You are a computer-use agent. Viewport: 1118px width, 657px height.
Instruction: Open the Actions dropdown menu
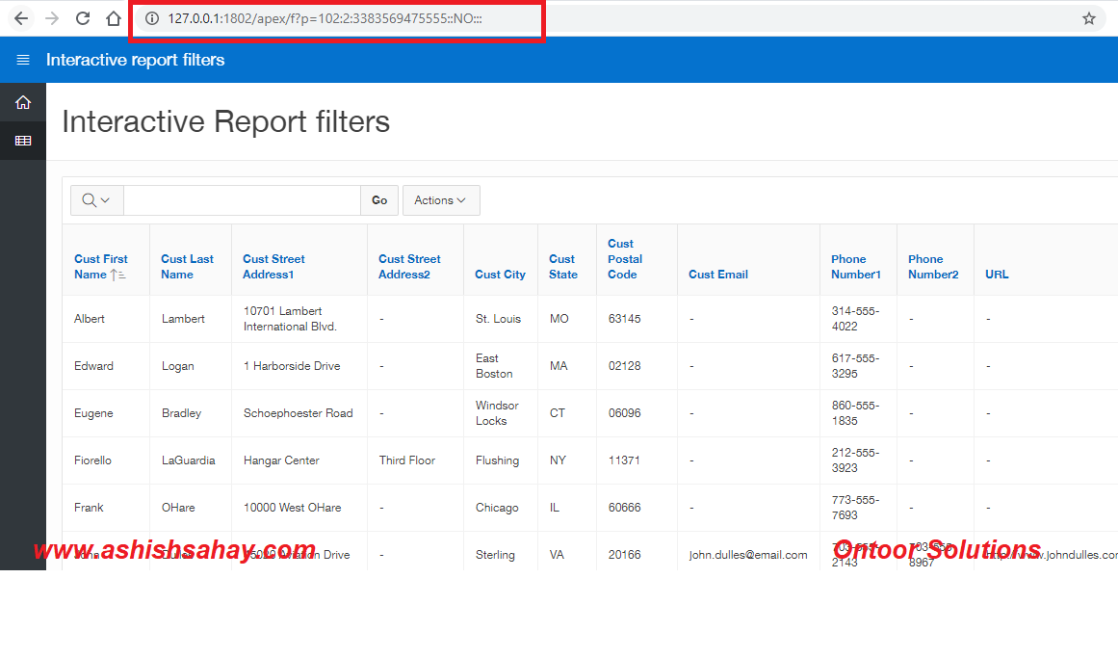440,200
